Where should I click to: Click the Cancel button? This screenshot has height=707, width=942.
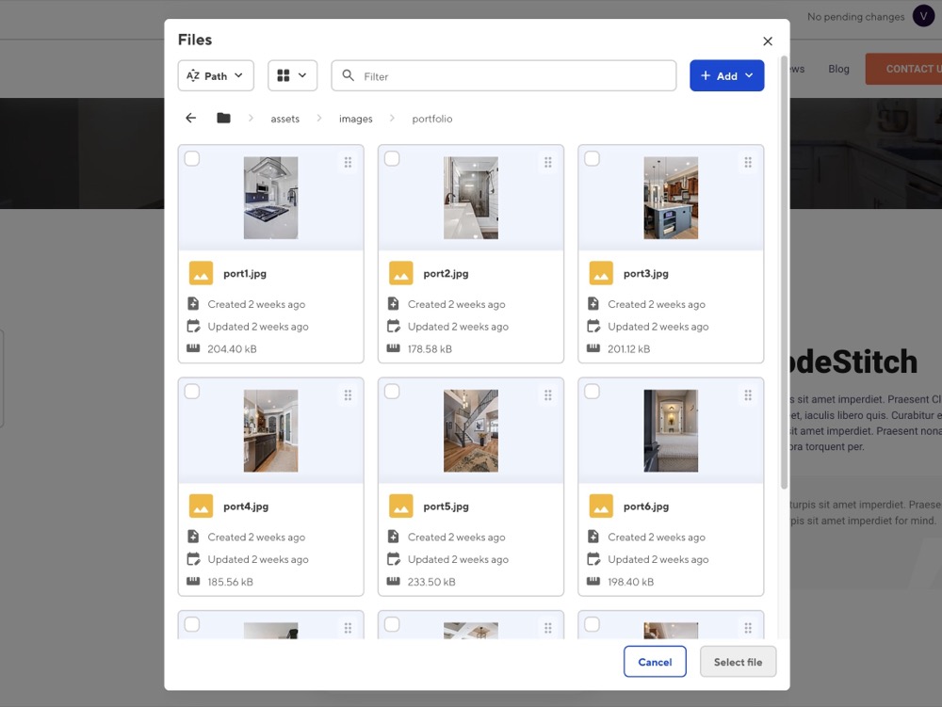click(x=655, y=662)
